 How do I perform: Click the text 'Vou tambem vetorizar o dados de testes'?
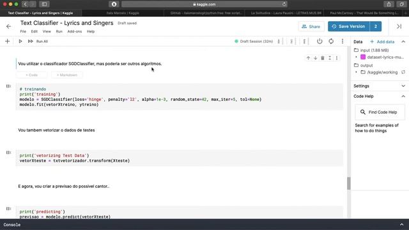(x=56, y=130)
